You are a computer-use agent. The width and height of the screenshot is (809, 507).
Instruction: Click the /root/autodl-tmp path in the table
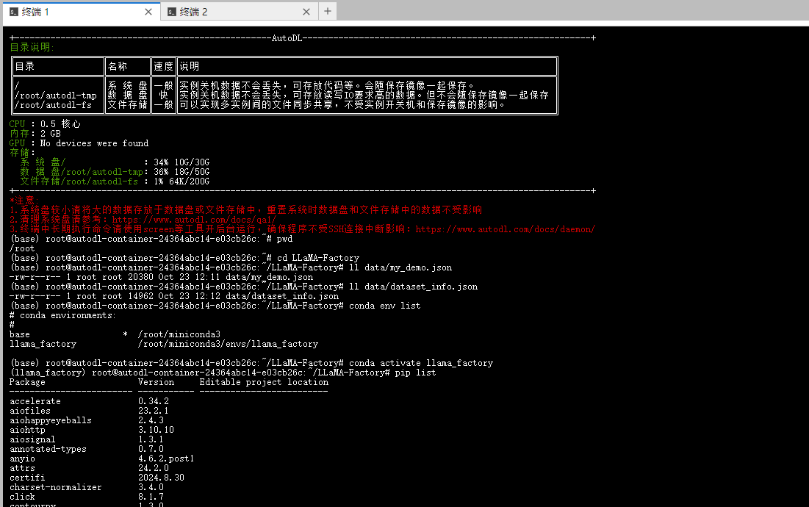pos(55,96)
